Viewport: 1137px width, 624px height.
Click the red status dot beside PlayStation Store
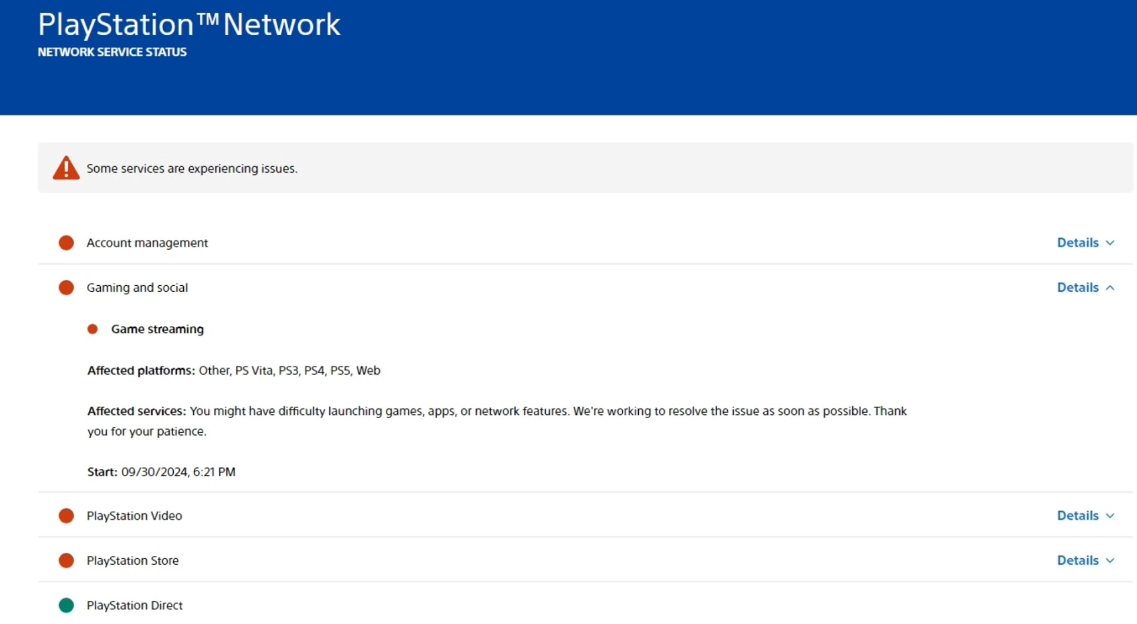[x=66, y=561]
